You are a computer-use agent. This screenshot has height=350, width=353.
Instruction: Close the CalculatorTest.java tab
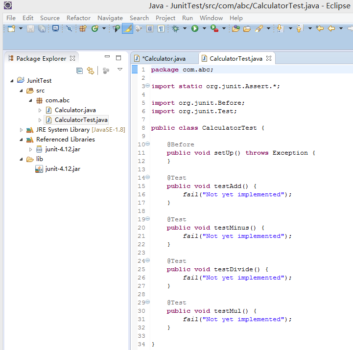click(269, 58)
